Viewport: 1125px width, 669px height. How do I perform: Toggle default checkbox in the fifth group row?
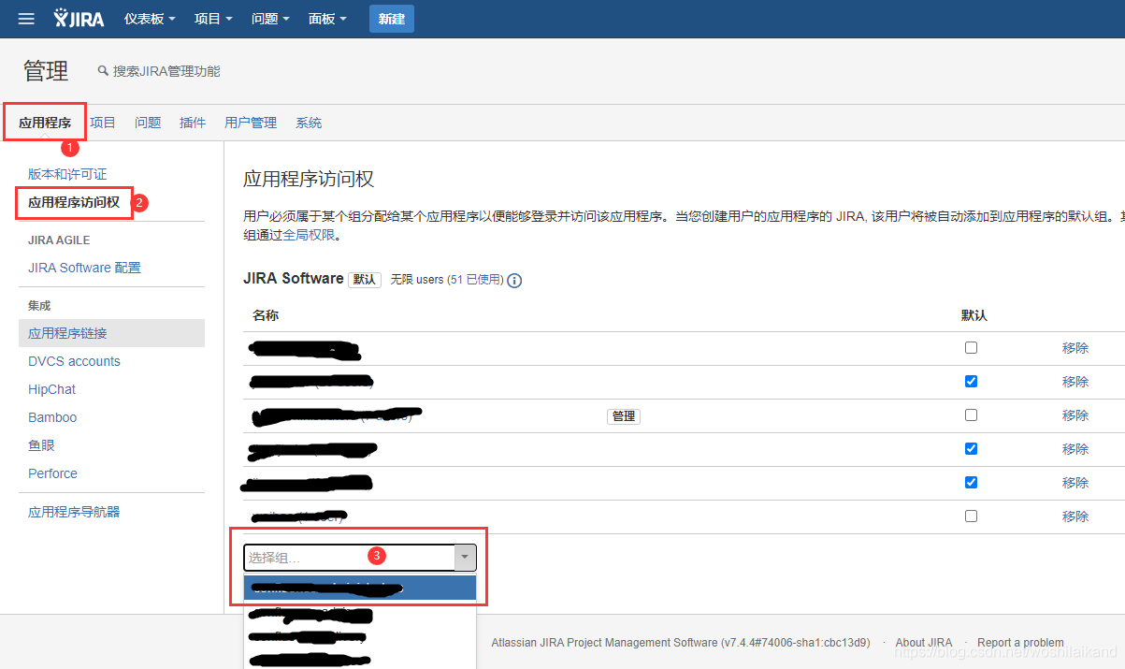pyautogui.click(x=971, y=482)
